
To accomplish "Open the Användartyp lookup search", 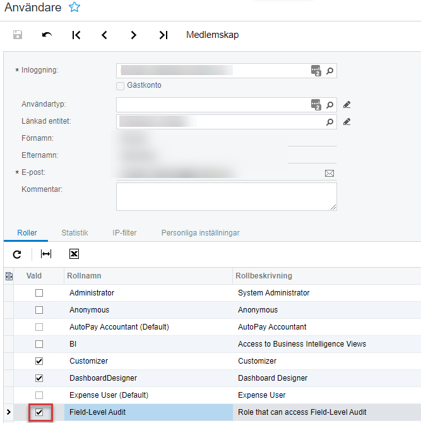I will [329, 105].
